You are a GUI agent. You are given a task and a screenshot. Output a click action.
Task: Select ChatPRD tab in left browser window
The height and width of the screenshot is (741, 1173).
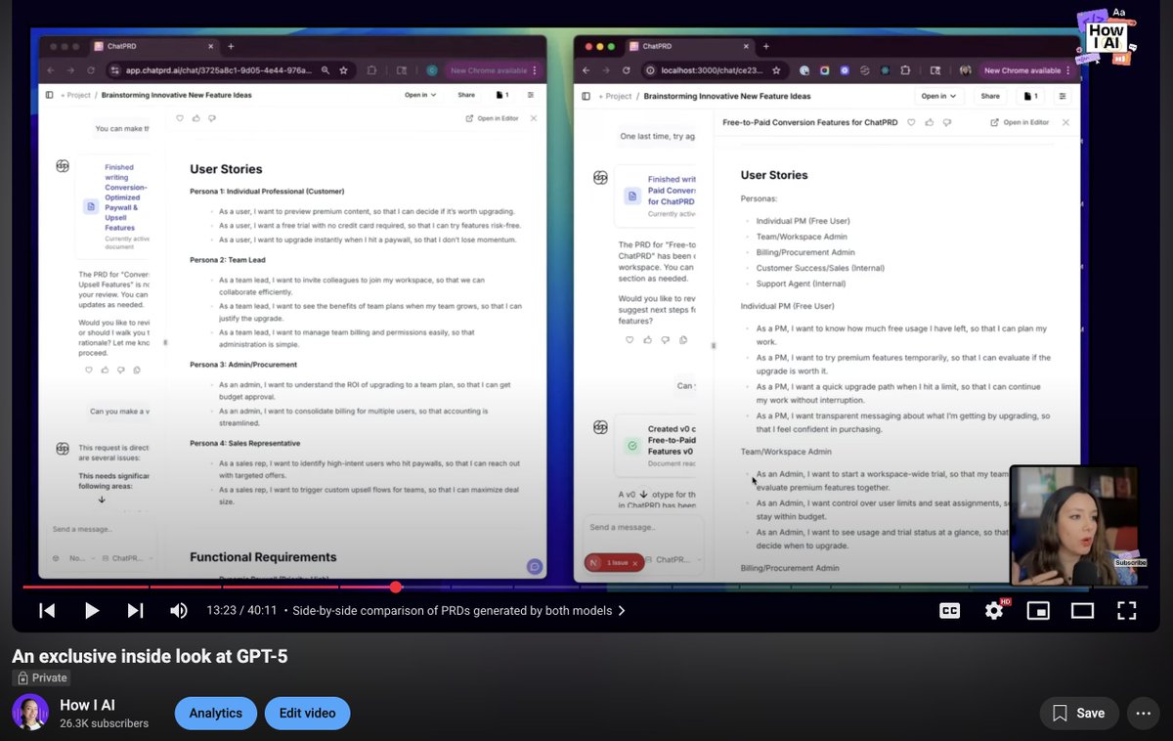[153, 46]
